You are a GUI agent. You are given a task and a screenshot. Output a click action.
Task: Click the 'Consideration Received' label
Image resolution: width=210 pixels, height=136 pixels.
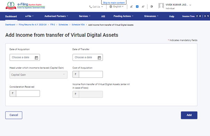coord(22,87)
